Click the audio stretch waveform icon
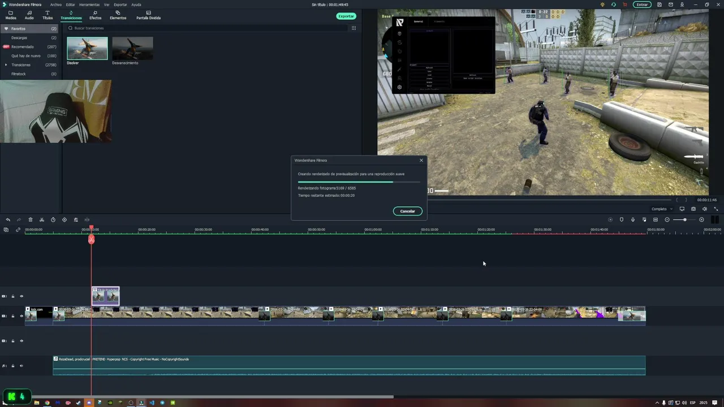Screen dimensions: 724x407 [87, 219]
